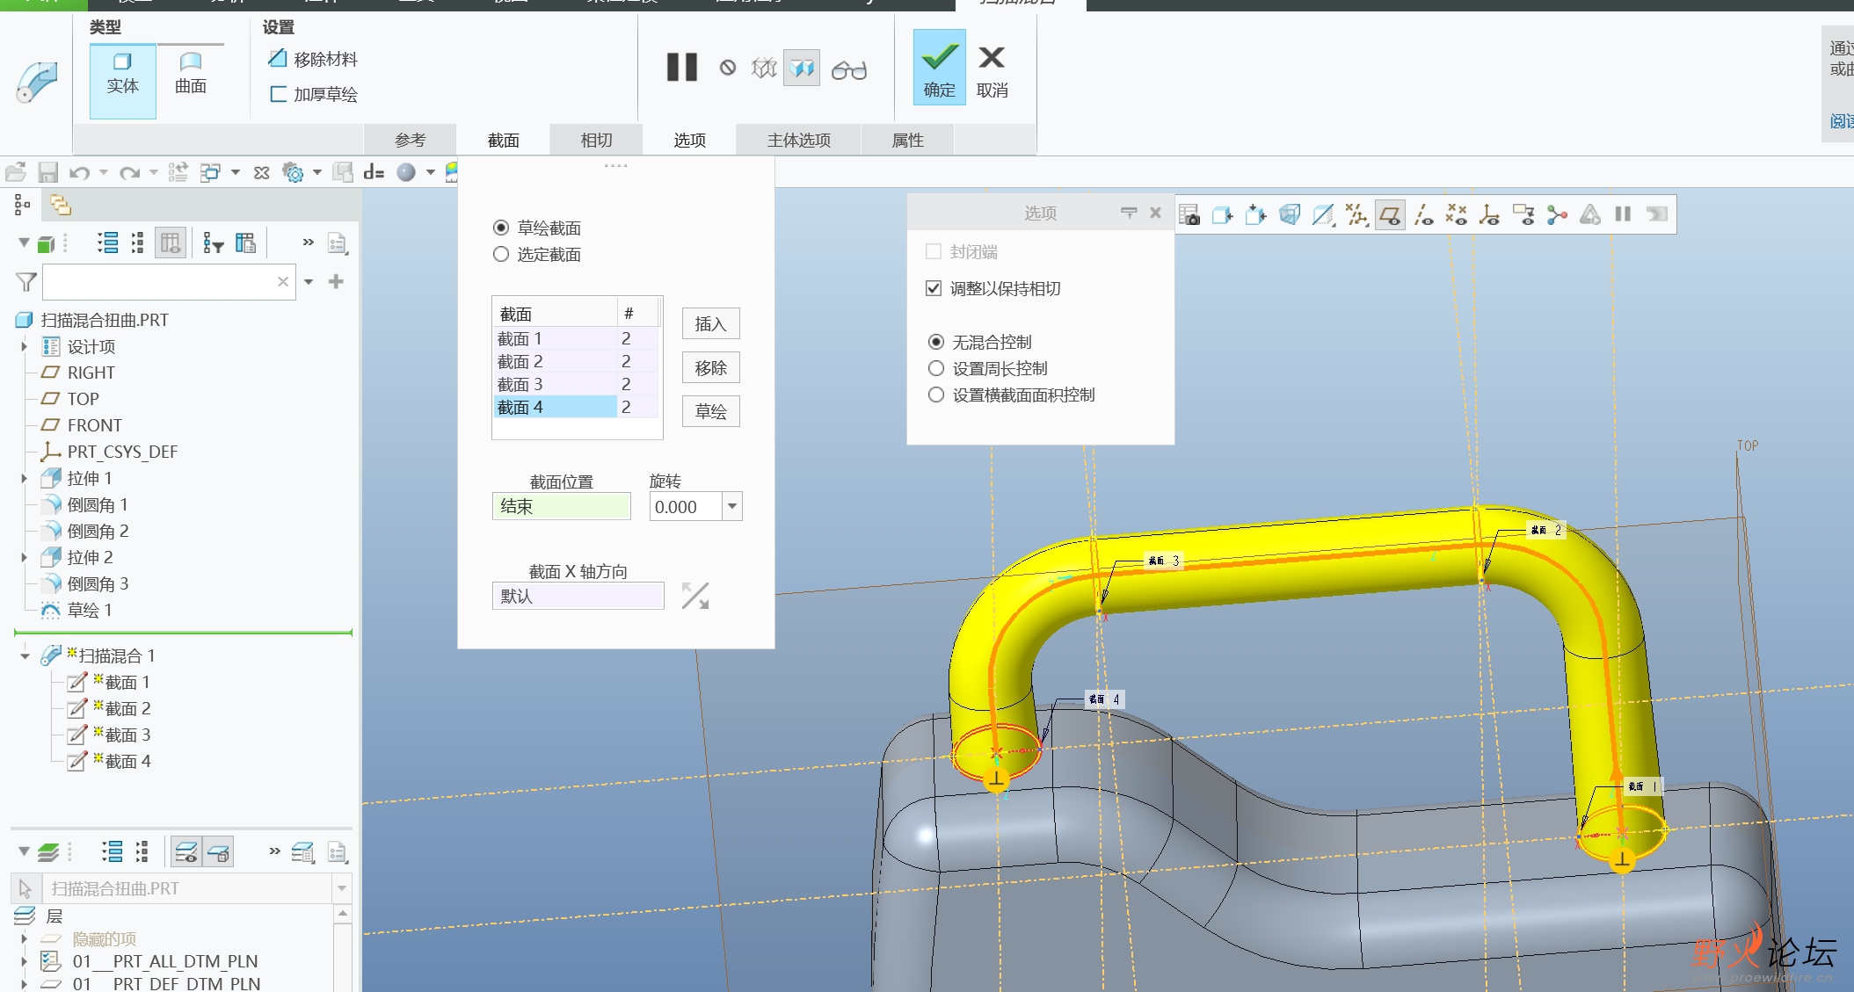
Task: Open the windows switcher dropdown arrow
Action: point(236,172)
